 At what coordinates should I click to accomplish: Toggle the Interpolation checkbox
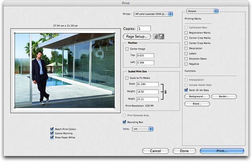tap(186, 80)
